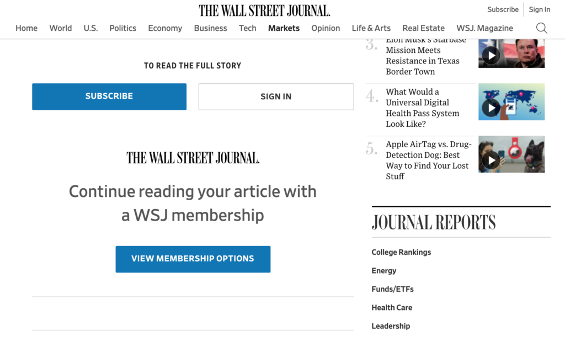Screen dimensions: 565x337
Task: Select the Energy link under Journal Reports
Action: [384, 271]
